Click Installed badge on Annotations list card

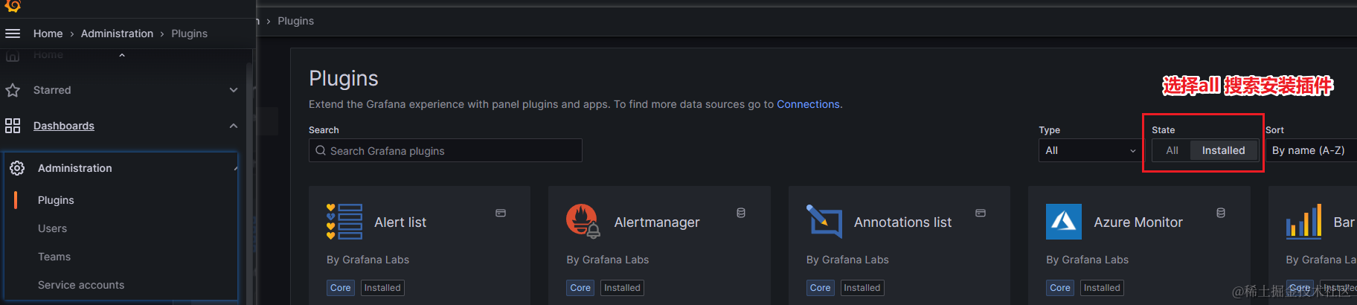pos(862,288)
